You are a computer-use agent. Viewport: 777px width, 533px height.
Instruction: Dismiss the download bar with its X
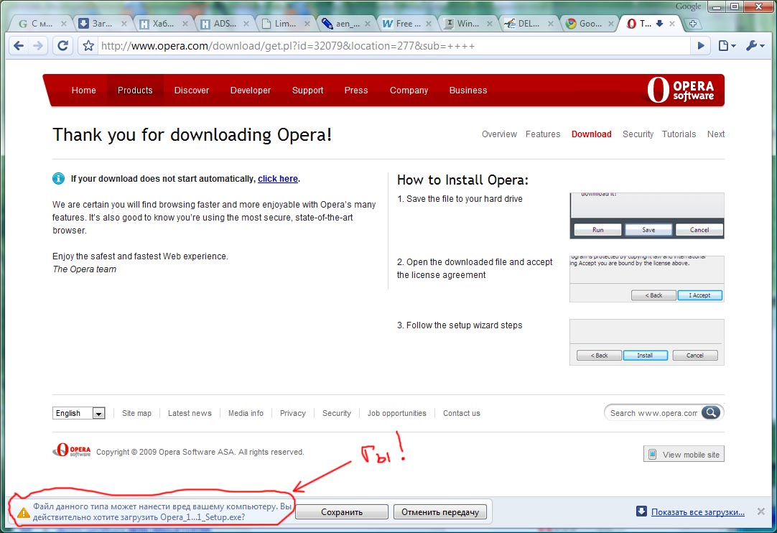(760, 511)
